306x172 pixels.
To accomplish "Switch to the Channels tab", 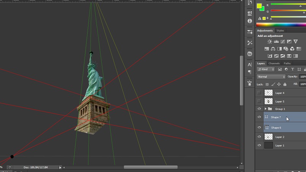I will tap(274, 63).
